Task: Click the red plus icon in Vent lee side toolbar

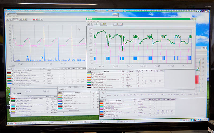Action: (34, 19)
